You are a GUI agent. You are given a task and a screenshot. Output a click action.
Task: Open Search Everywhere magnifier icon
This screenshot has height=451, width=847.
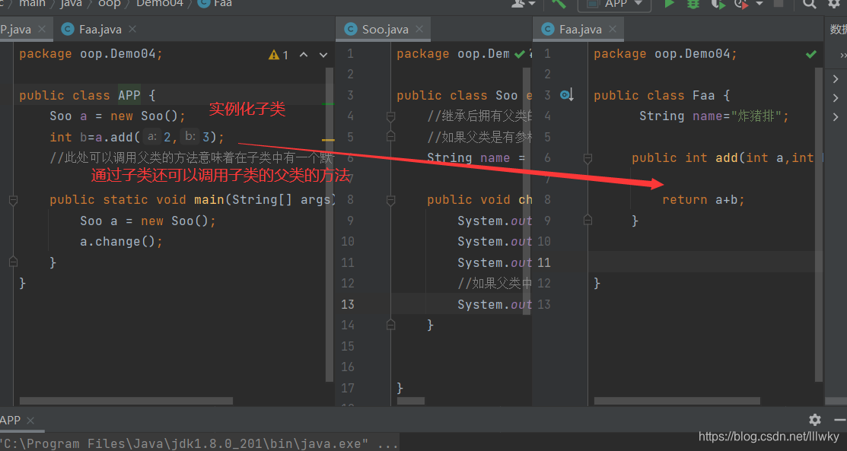pos(809,4)
